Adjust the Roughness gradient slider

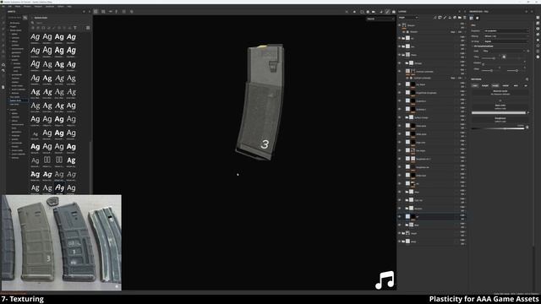(x=499, y=128)
